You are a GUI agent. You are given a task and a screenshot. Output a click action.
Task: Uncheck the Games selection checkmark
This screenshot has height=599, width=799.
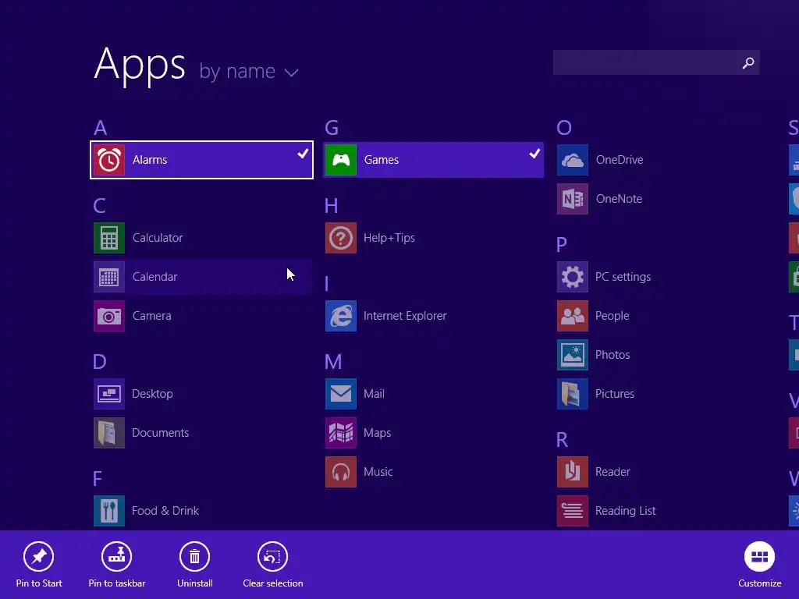point(534,154)
